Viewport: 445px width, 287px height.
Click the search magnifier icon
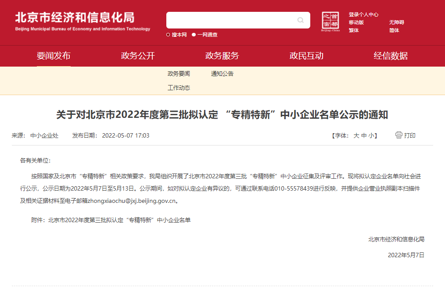[301, 20]
